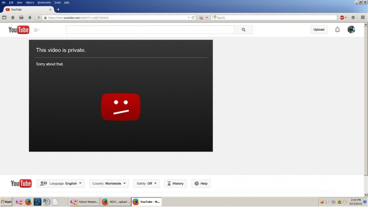Image resolution: width=368 pixels, height=207 pixels.
Task: Click the volume icon in system tray
Action: pyautogui.click(x=345, y=202)
